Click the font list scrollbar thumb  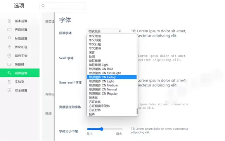pos(137,111)
